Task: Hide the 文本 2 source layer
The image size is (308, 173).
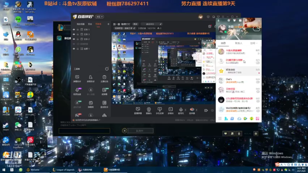Action: pos(74,39)
